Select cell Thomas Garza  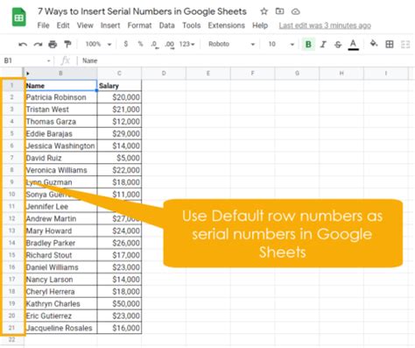pyautogui.click(x=60, y=122)
